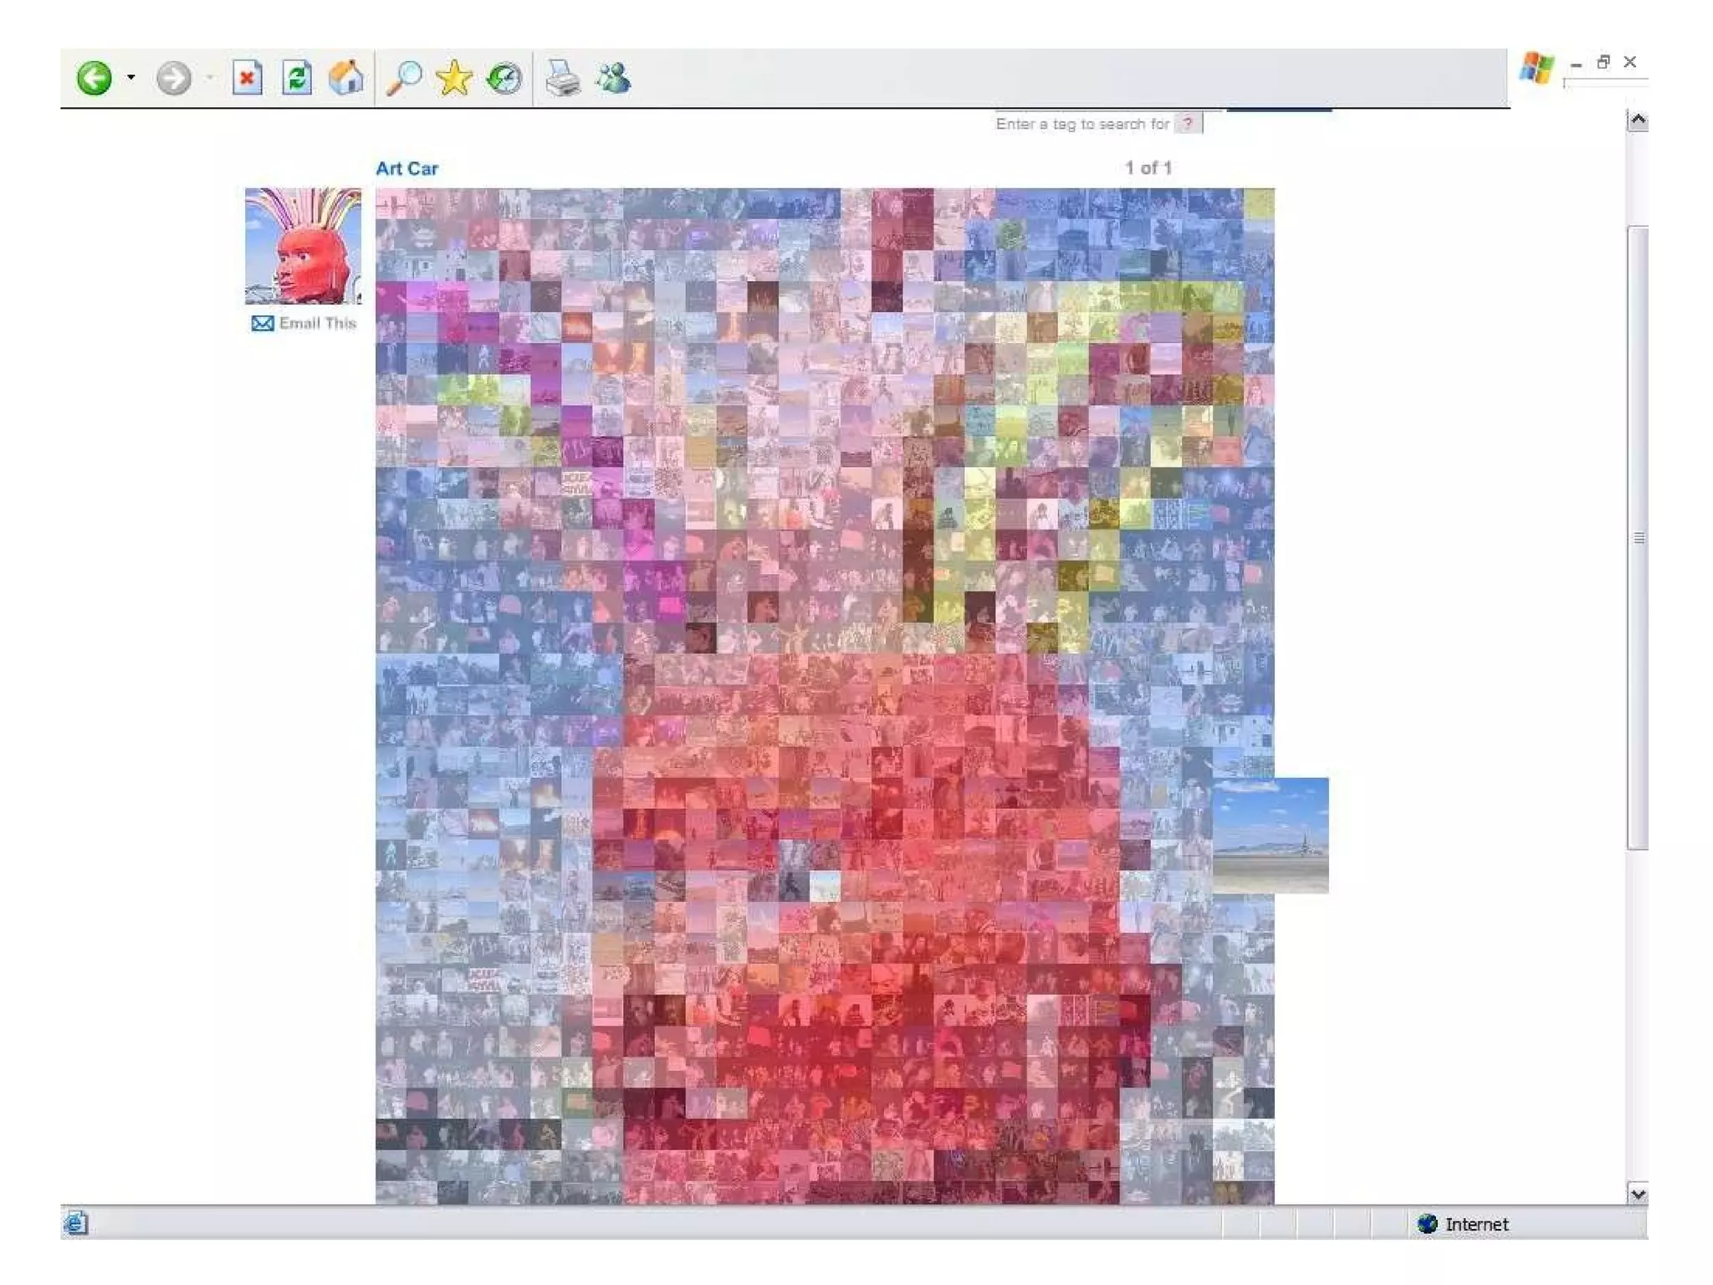Viewport: 1713px width, 1285px height.
Task: Click the vertical scrollbar up arrow
Action: [x=1638, y=121]
